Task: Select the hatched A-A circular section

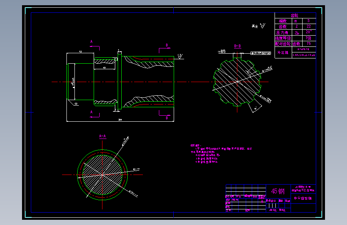Action: tap(102, 175)
